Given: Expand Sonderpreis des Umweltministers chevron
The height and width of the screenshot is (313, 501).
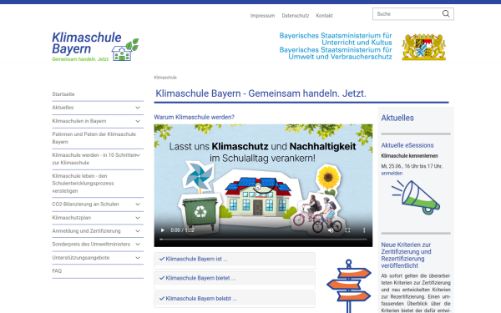Looking at the screenshot, I should tap(138, 245).
